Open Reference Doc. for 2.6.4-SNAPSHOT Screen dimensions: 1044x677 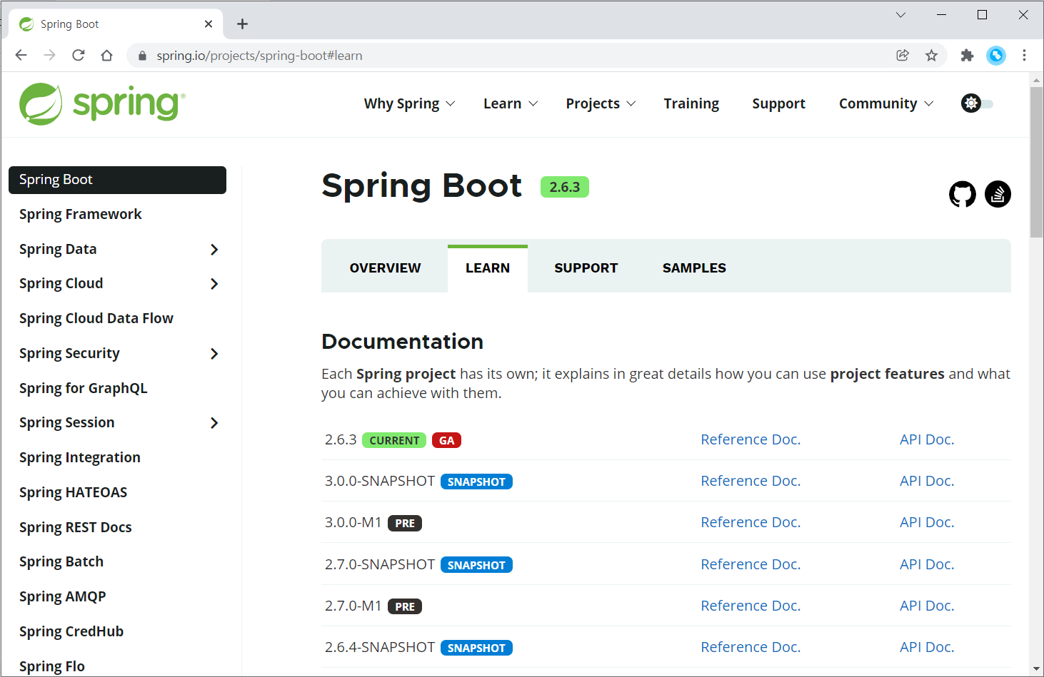[751, 647]
